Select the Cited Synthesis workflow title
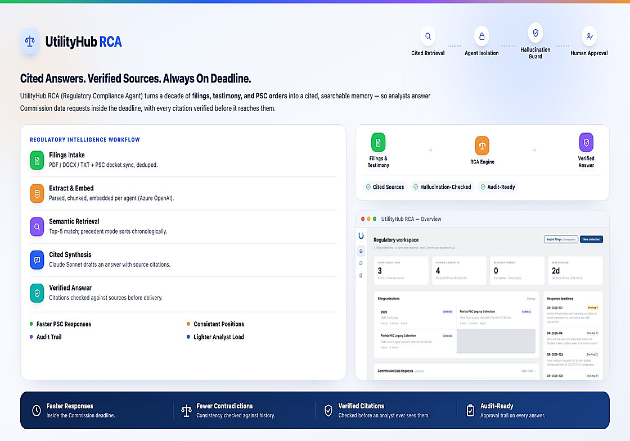630x441 pixels. [x=70, y=255]
